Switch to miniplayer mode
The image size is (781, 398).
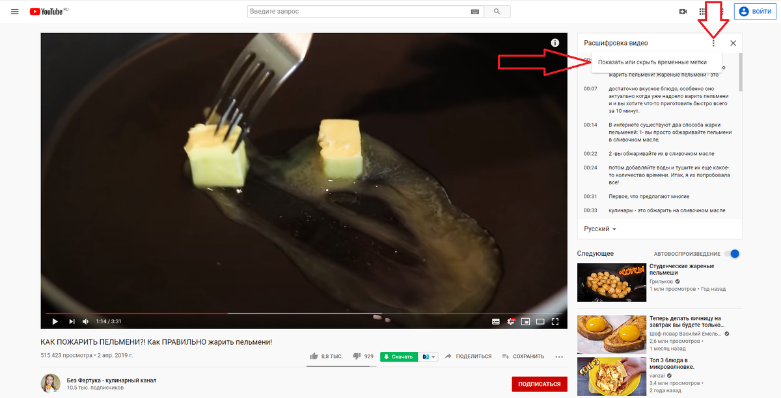pyautogui.click(x=525, y=321)
